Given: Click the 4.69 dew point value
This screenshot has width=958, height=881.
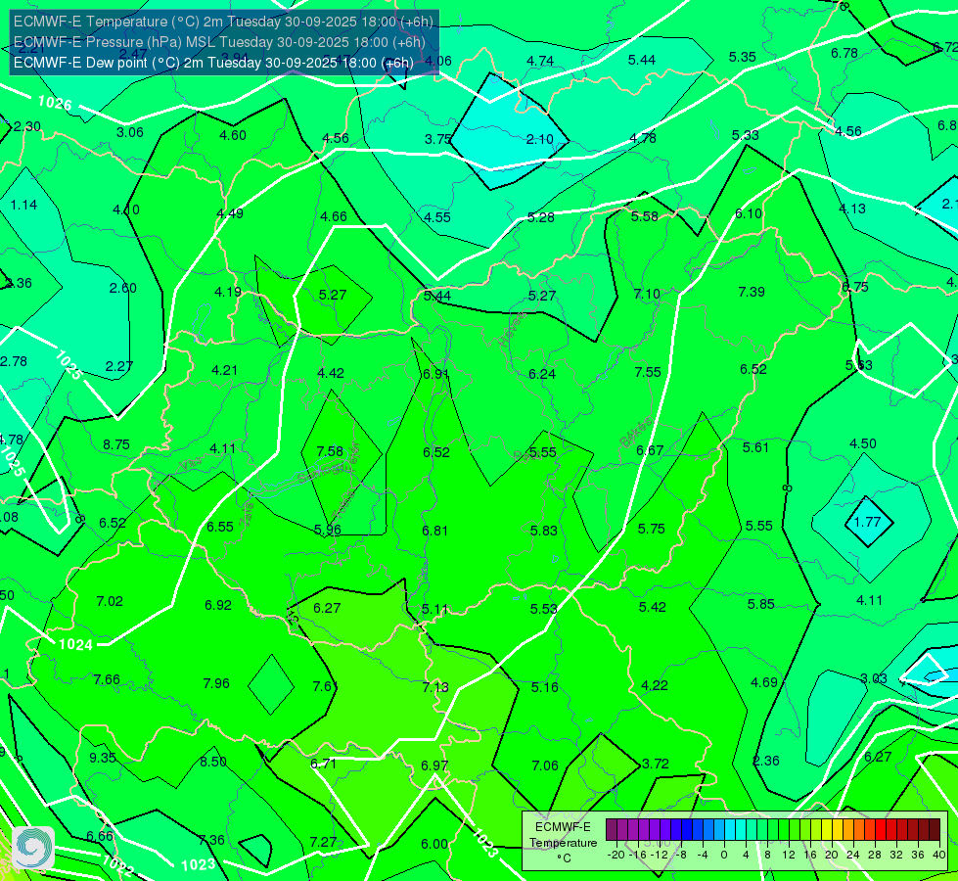Looking at the screenshot, I should (x=764, y=682).
